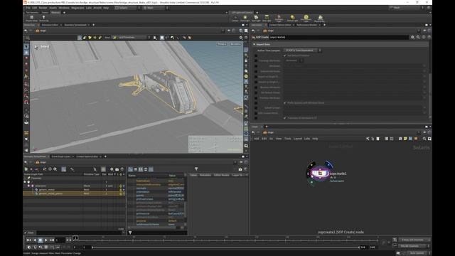Open the Metadata tab in attribute panel
The image size is (455, 256).
pos(205,175)
